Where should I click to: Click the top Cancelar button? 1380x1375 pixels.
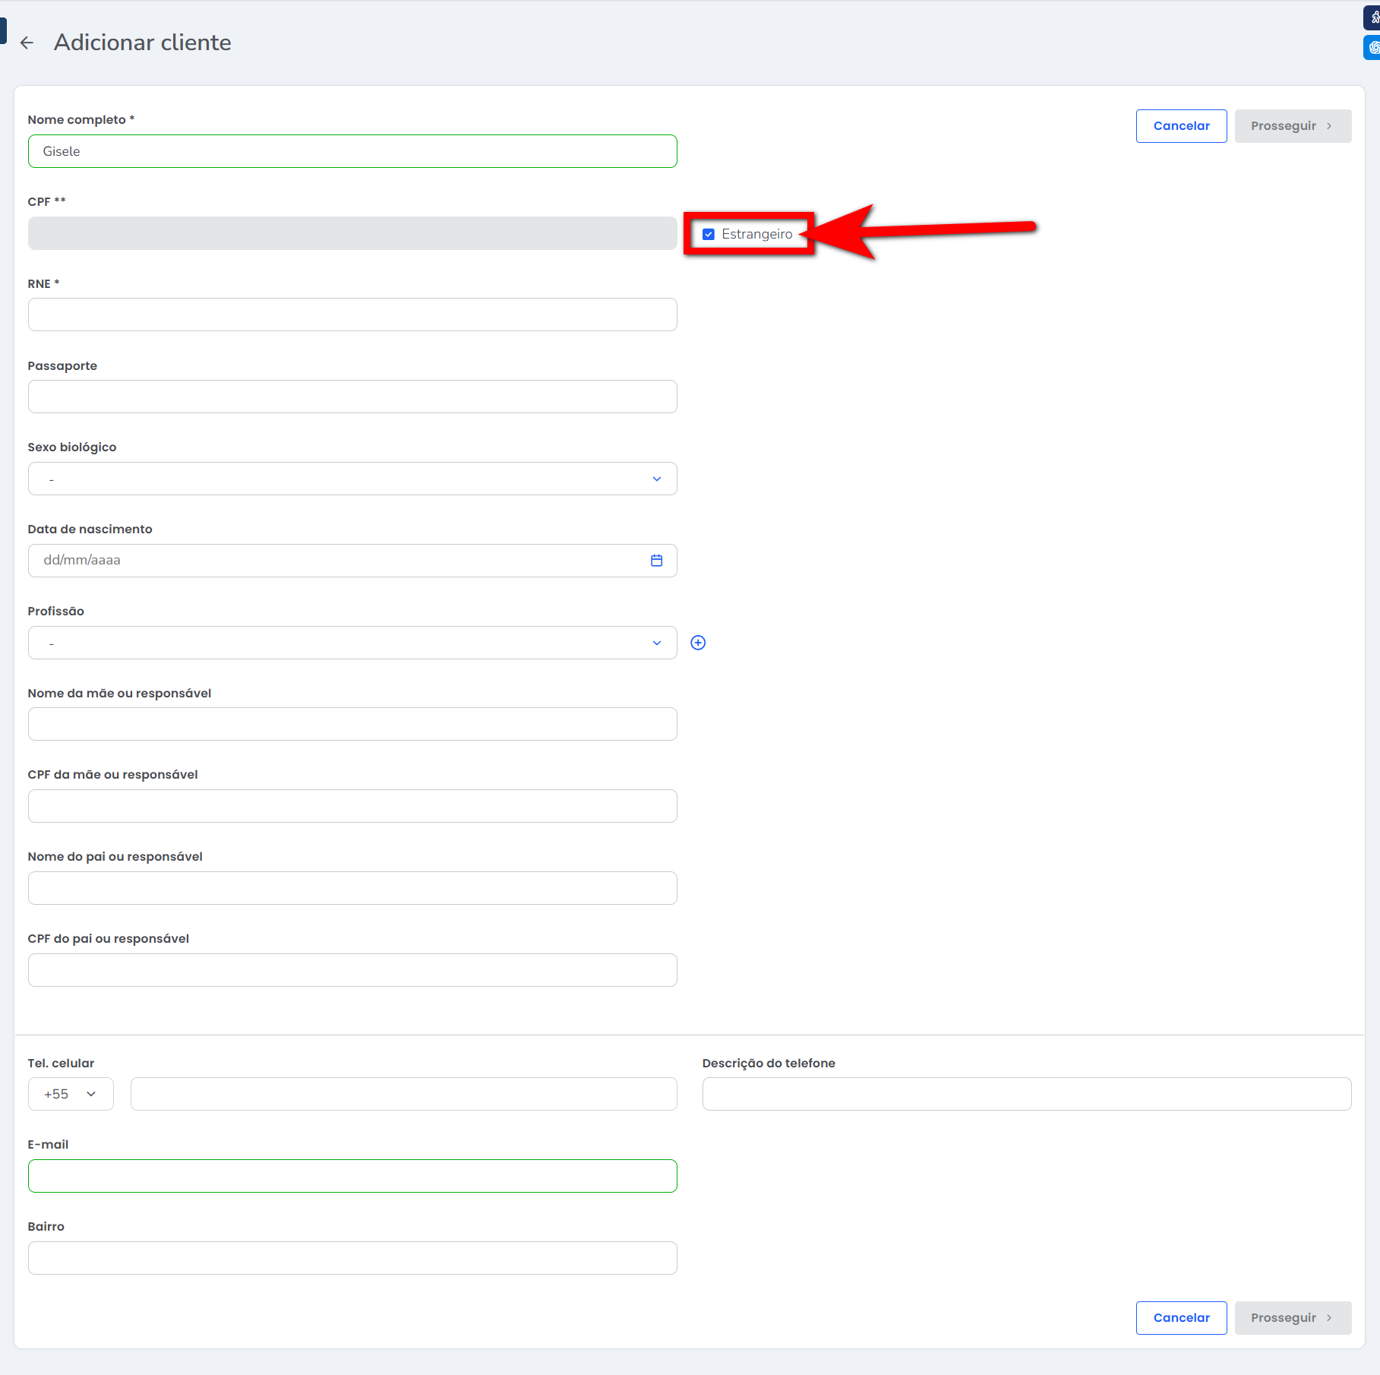(x=1181, y=126)
